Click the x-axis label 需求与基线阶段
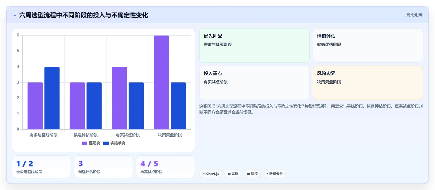The height and width of the screenshot is (190, 435). [x=44, y=135]
